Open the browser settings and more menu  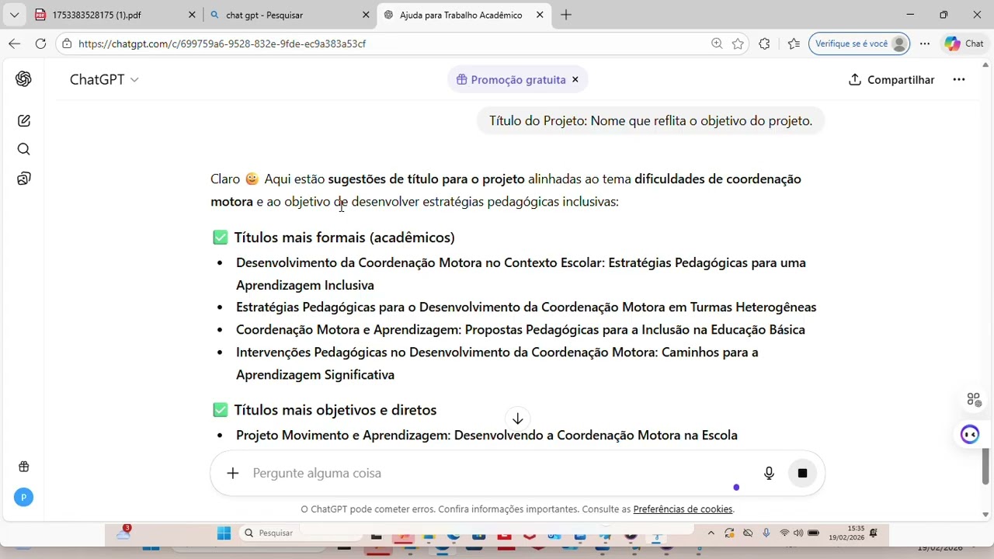pos(924,43)
